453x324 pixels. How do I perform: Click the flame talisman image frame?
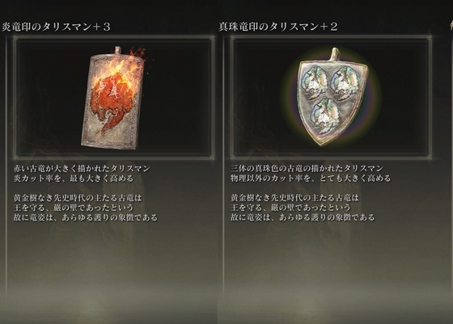(114, 98)
